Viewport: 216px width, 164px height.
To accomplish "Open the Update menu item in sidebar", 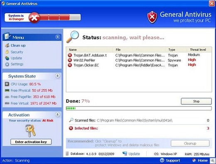I will click(16, 58).
